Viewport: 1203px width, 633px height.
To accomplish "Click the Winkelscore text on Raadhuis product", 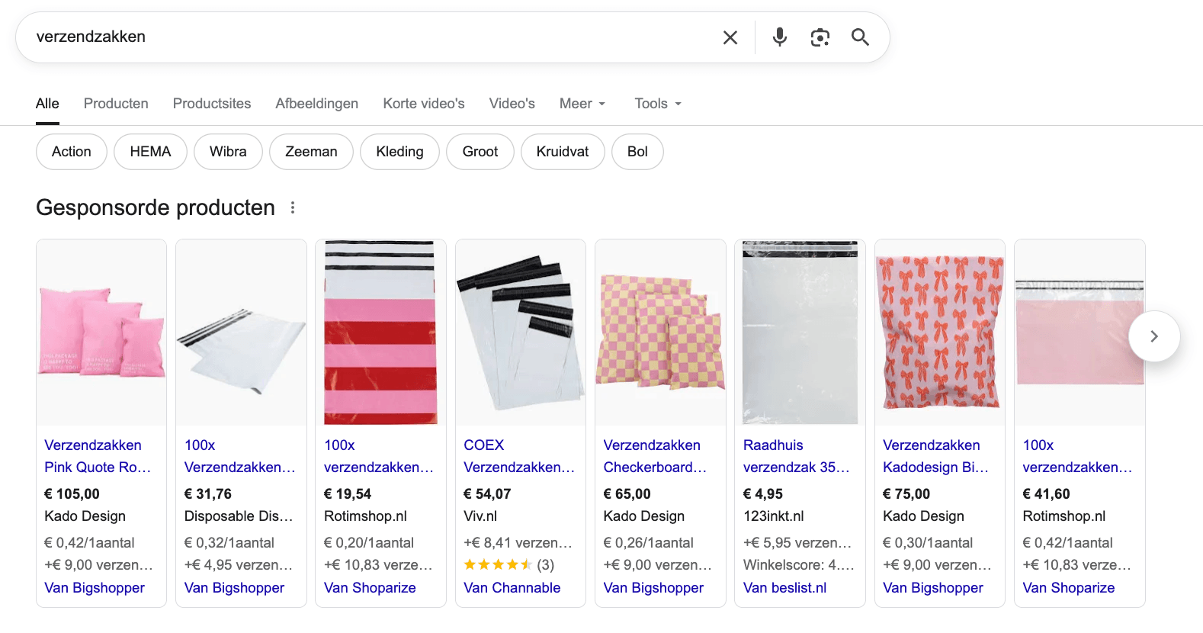I will click(799, 565).
